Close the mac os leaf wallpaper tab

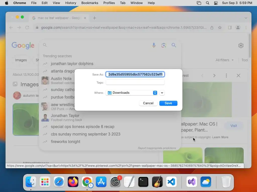coord(85,18)
